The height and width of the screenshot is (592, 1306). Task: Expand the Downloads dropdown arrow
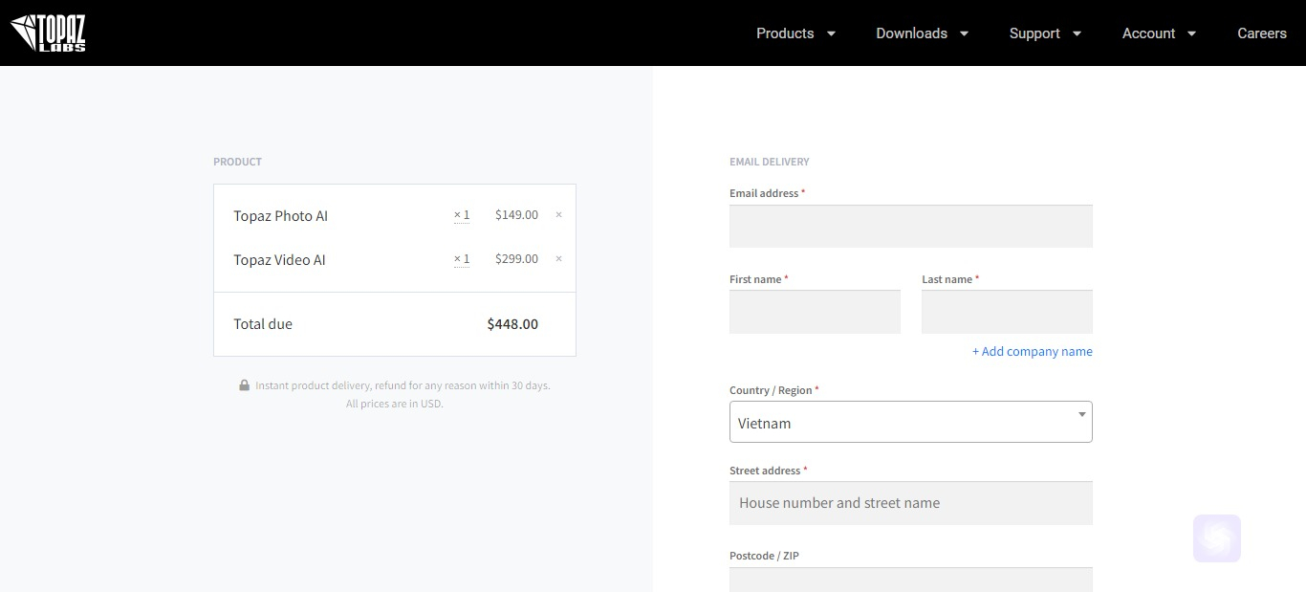pos(964,33)
